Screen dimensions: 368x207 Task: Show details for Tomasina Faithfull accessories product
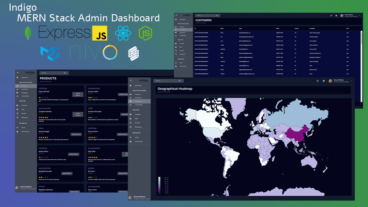78,114
